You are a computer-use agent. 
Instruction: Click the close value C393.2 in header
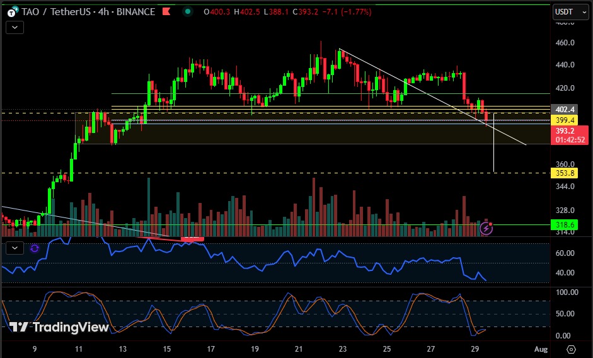306,12
